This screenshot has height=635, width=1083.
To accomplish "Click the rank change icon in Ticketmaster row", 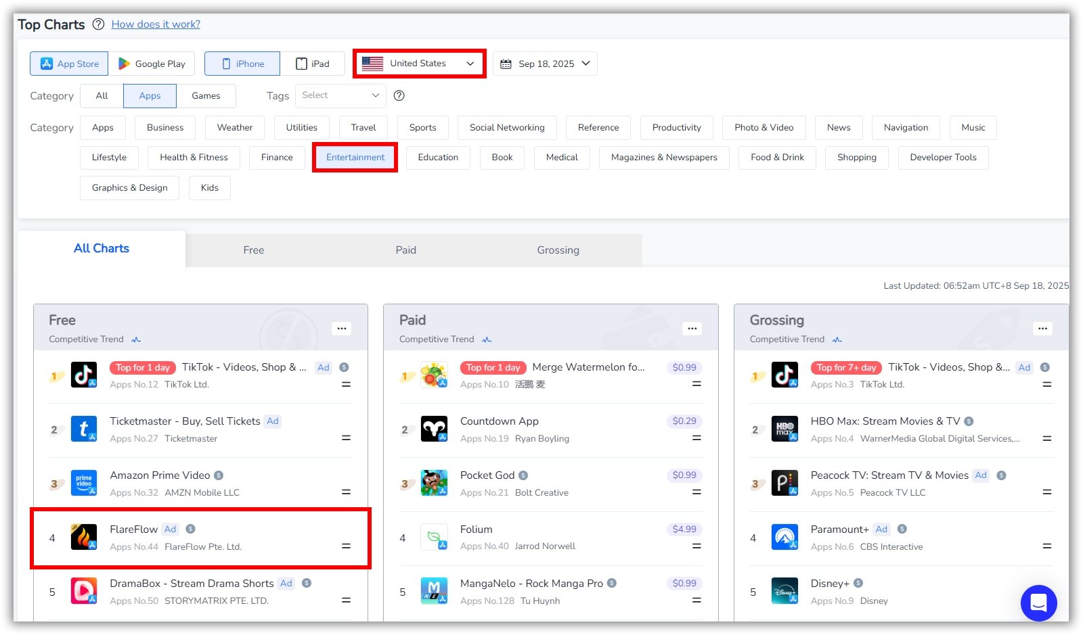I will pyautogui.click(x=346, y=438).
